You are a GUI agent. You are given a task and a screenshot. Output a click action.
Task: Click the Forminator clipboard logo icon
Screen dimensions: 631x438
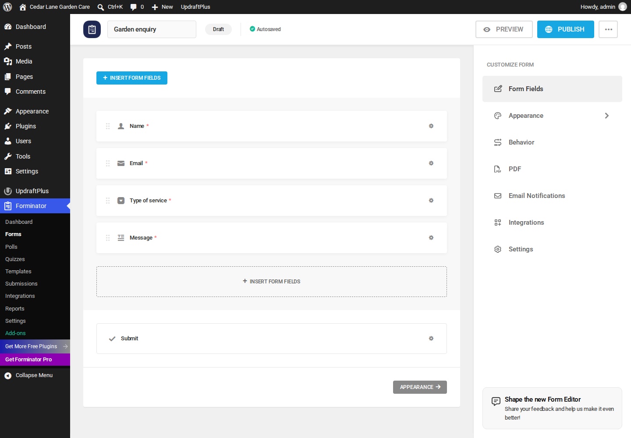[x=92, y=29]
